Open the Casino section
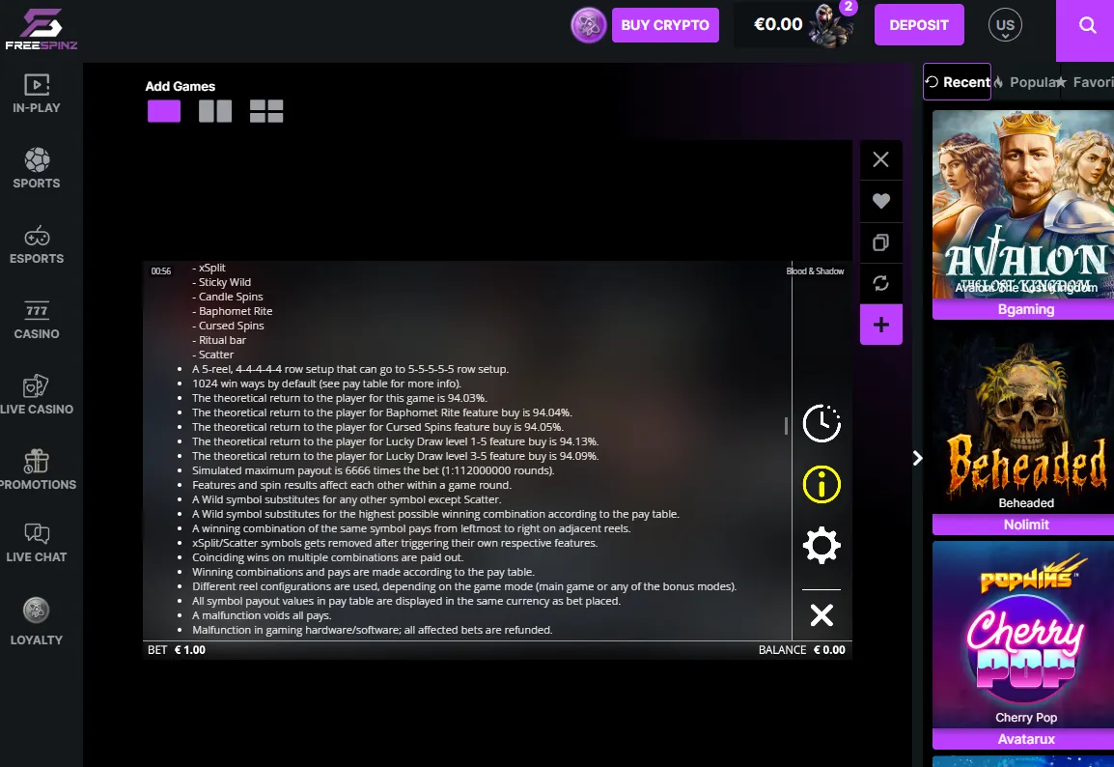Screen dimensions: 1114x767 pyautogui.click(x=37, y=320)
